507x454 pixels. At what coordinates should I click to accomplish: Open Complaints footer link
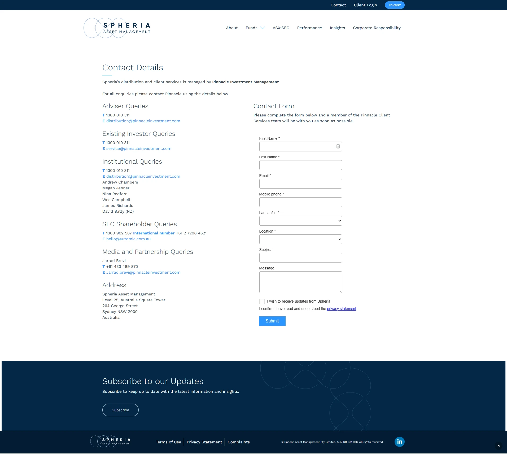click(x=239, y=442)
